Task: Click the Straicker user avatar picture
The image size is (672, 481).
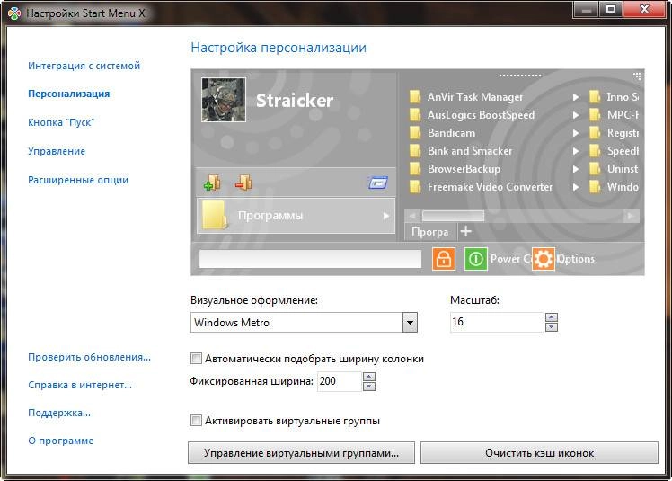Action: pos(224,100)
